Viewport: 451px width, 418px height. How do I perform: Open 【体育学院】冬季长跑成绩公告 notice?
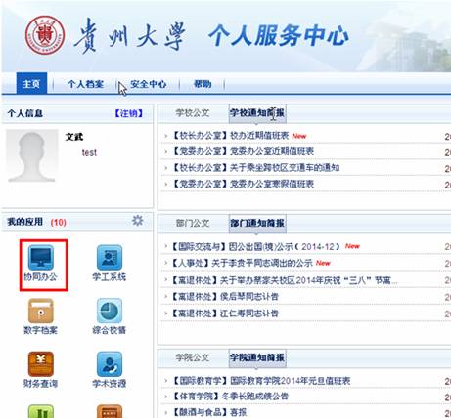click(230, 397)
